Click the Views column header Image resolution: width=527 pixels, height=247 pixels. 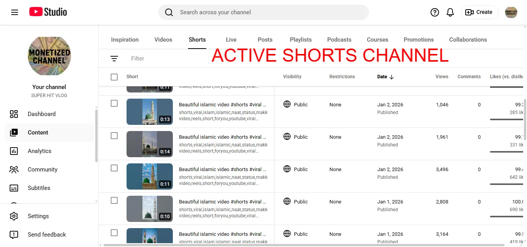coord(442,77)
